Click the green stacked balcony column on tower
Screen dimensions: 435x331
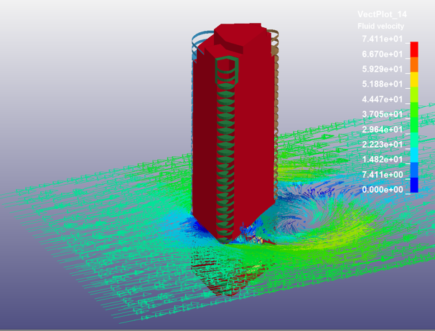pyautogui.click(x=227, y=150)
